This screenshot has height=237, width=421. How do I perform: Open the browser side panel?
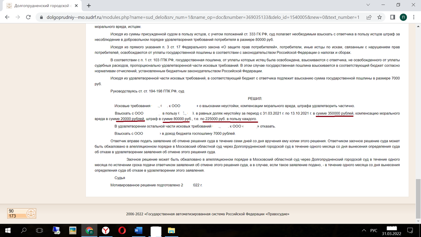pos(393,17)
